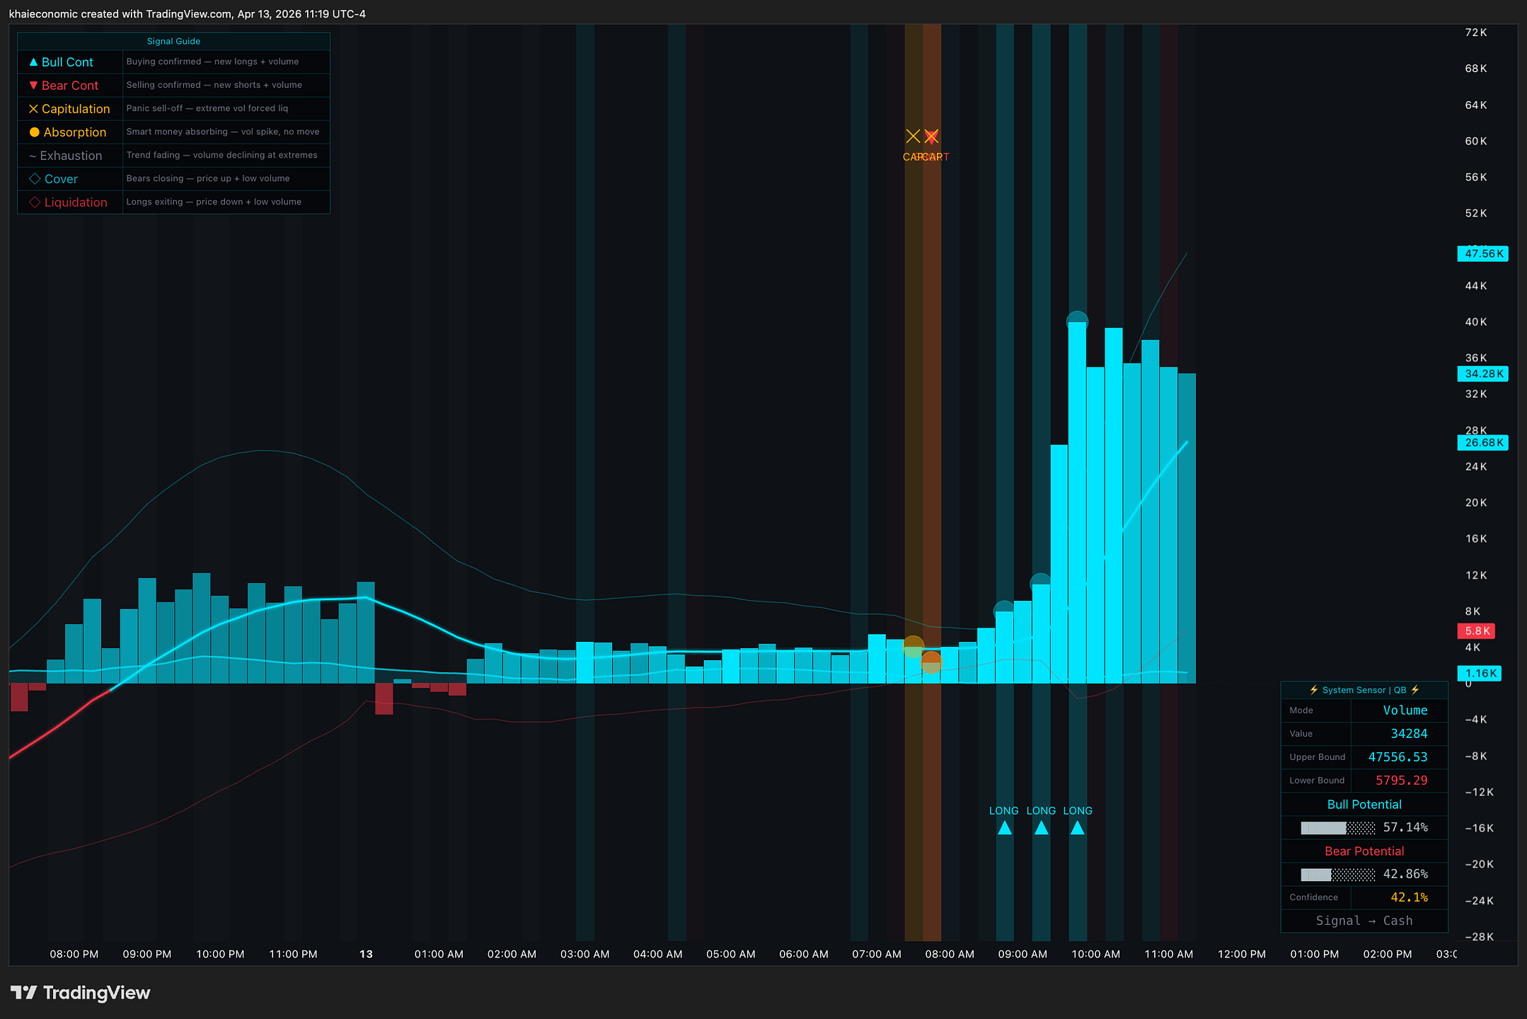Click the 47.56K upper bound price label

tap(1483, 253)
